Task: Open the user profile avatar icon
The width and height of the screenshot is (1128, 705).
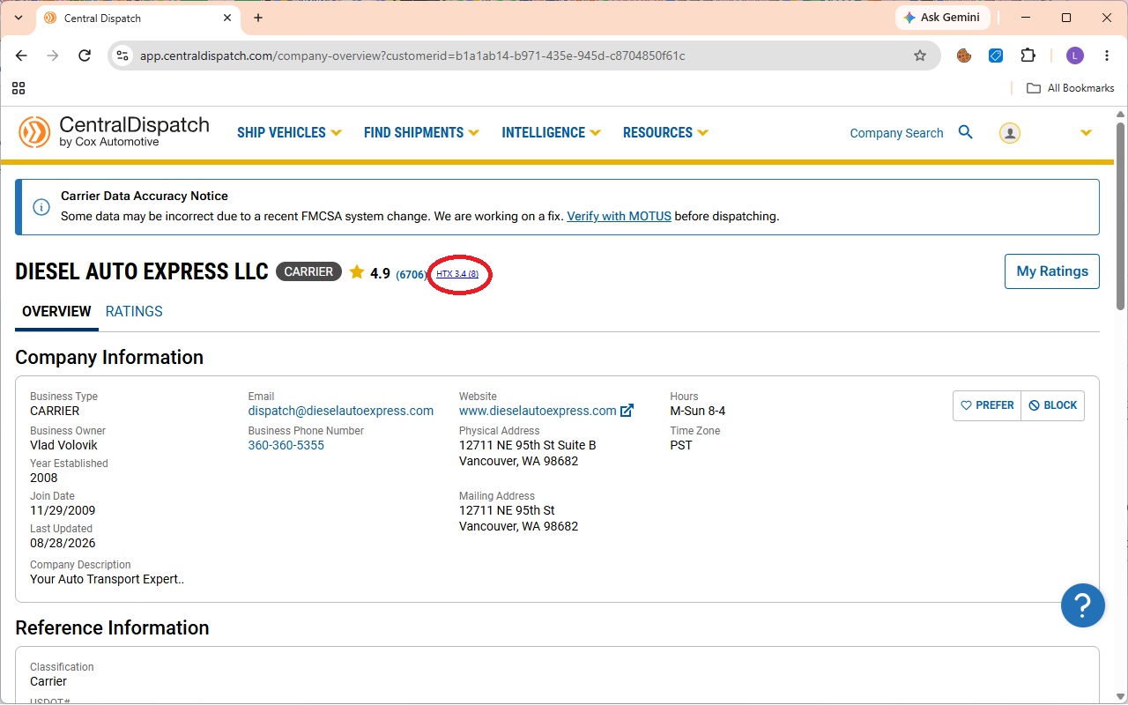Action: click(1010, 132)
